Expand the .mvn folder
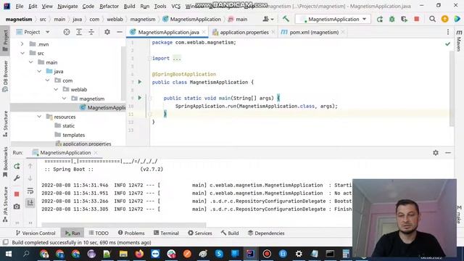464x261 pixels. [22, 44]
